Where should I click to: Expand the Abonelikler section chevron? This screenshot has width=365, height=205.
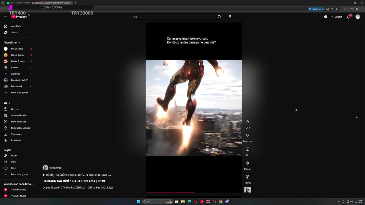point(19,42)
